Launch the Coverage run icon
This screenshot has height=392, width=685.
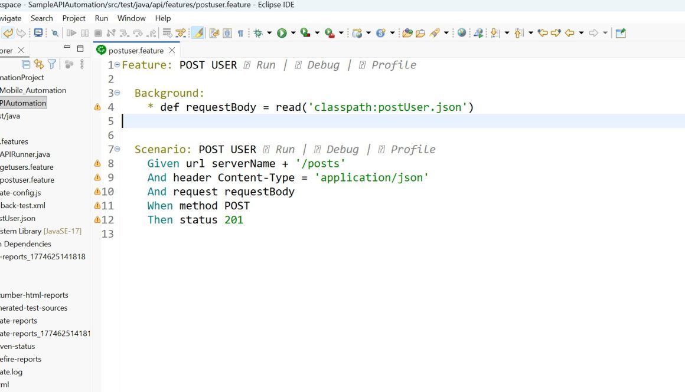305,32
